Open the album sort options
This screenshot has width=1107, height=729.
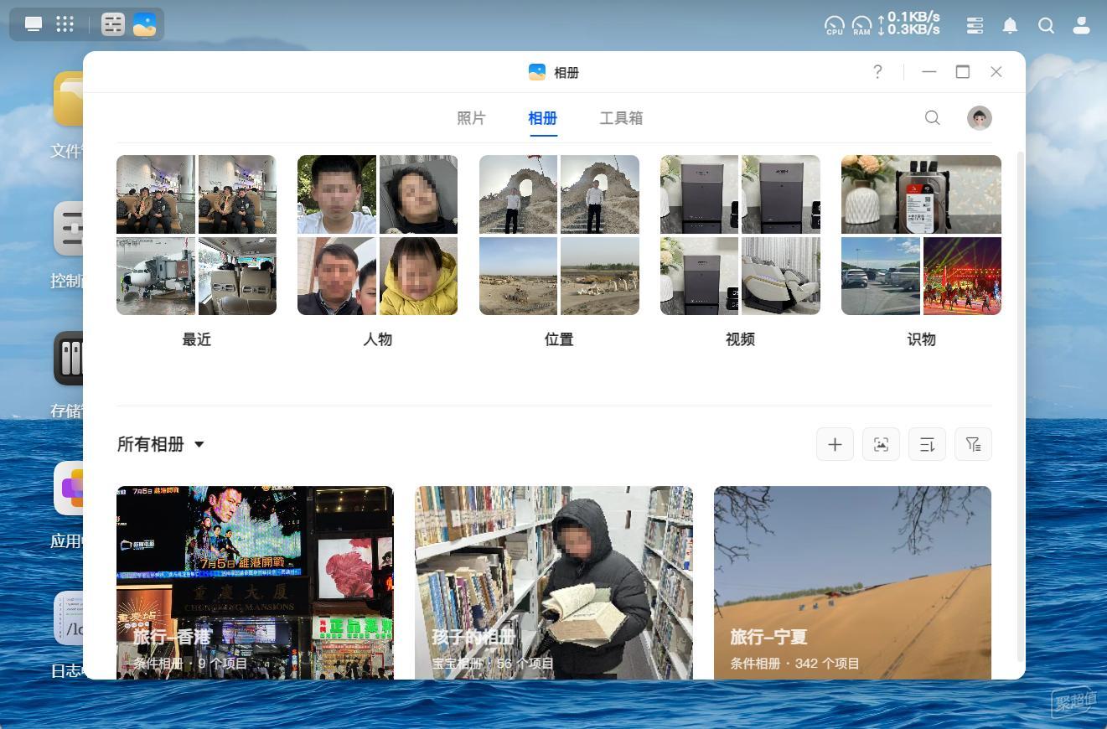(x=927, y=444)
